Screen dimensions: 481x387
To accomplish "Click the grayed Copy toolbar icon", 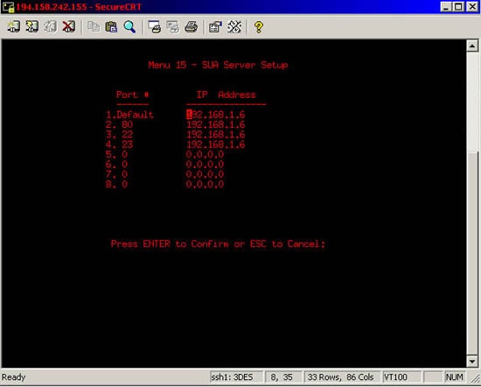I will pos(94,27).
